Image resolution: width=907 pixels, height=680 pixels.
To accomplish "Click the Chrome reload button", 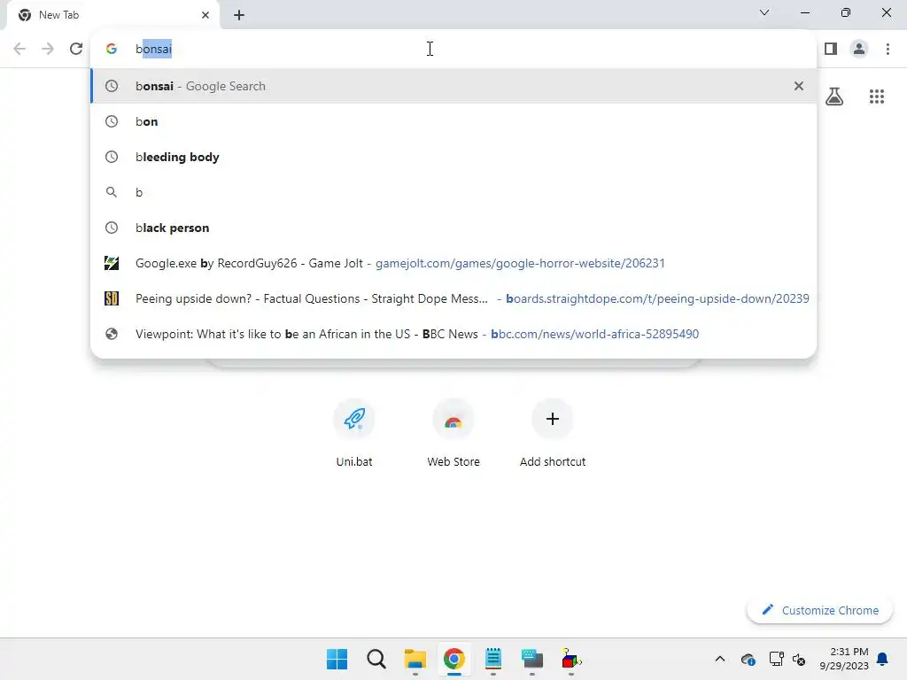I will pos(76,49).
